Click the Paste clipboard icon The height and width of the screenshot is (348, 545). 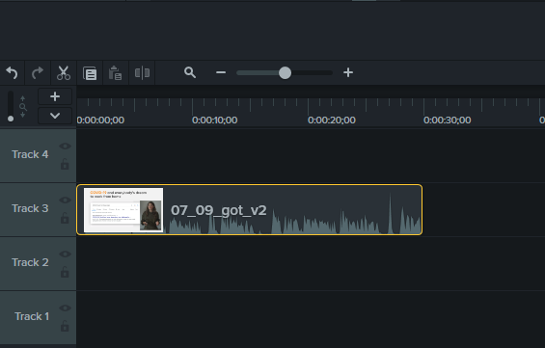(x=116, y=73)
